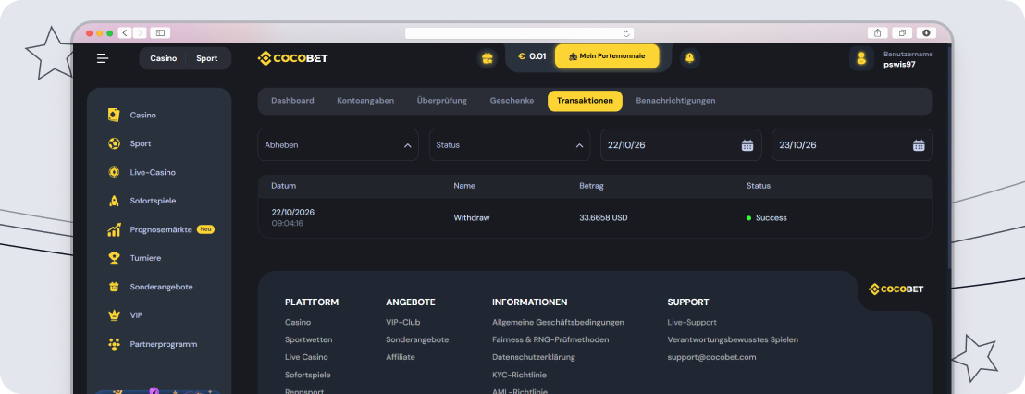Click the Withdraw transaction name
The width and height of the screenshot is (1025, 394).
(x=471, y=218)
